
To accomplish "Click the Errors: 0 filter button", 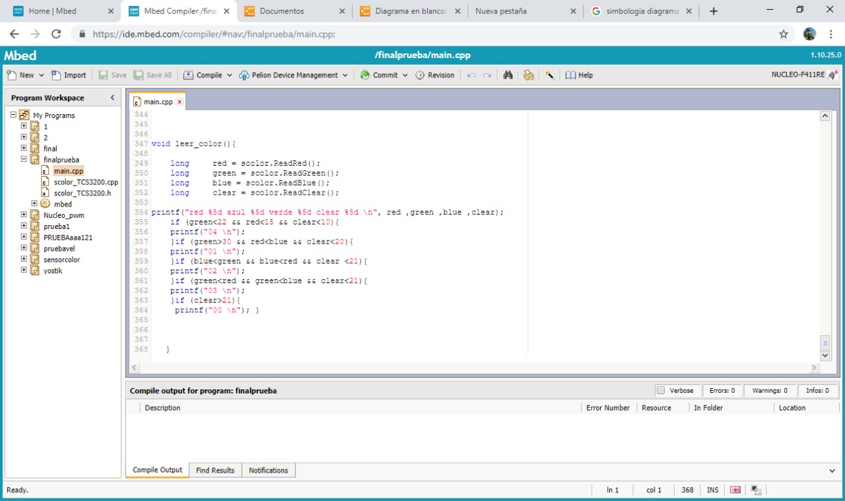I will coord(722,390).
